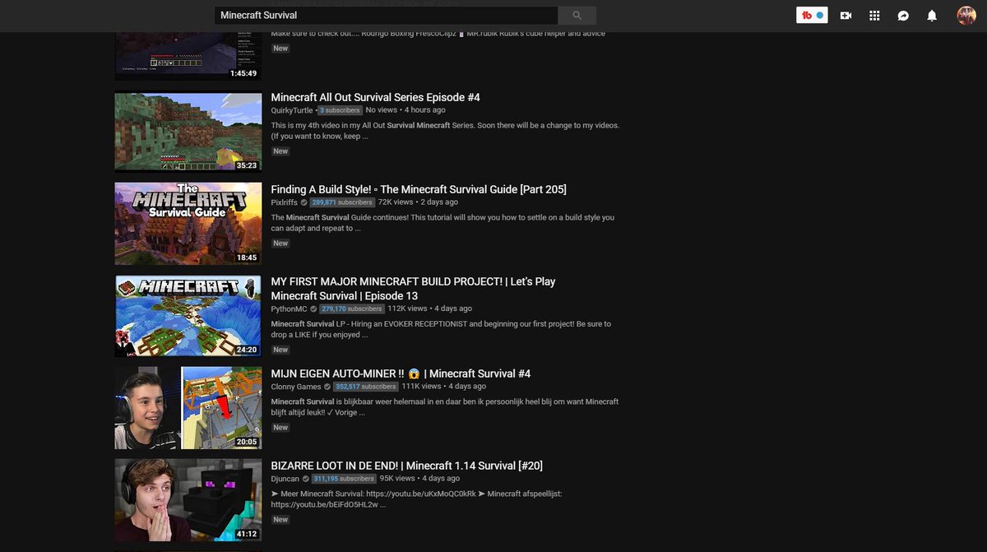Screen dimensions: 987x552
Task: Open the Minecraft Survival Guide thumbnail
Action: point(188,223)
